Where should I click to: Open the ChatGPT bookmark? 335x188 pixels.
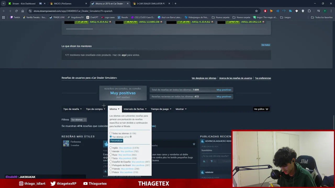[x=92, y=17]
